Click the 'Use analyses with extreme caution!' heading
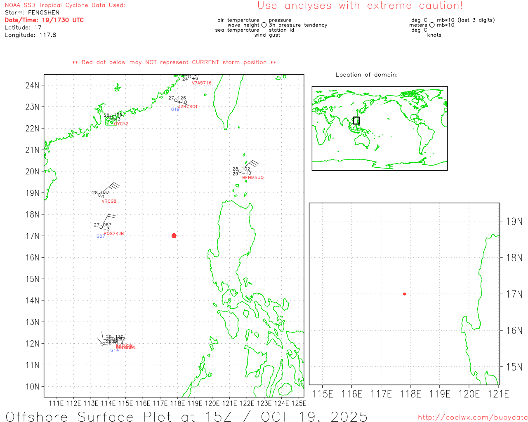 coord(360,6)
